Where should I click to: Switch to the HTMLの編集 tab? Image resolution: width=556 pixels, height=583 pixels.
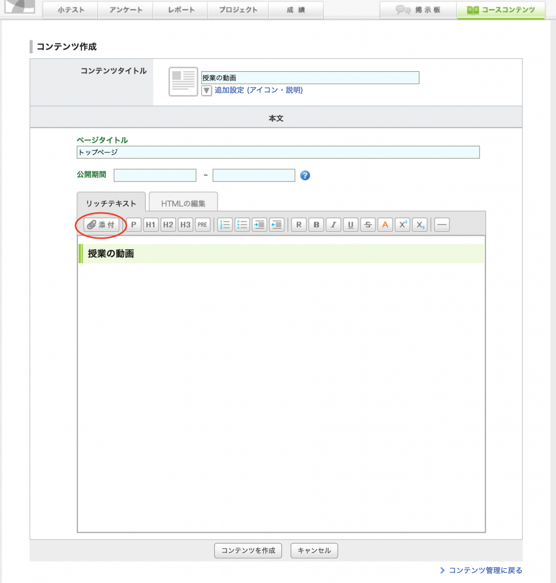[183, 203]
